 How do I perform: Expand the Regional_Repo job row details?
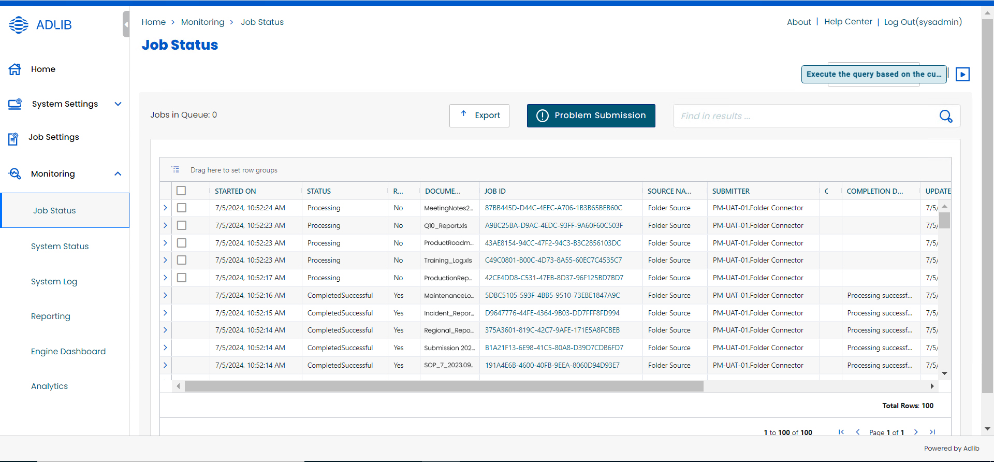165,330
